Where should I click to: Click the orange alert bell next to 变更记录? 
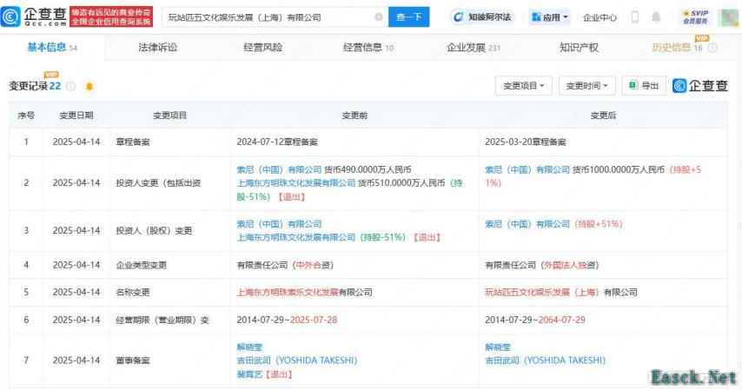[x=89, y=86]
